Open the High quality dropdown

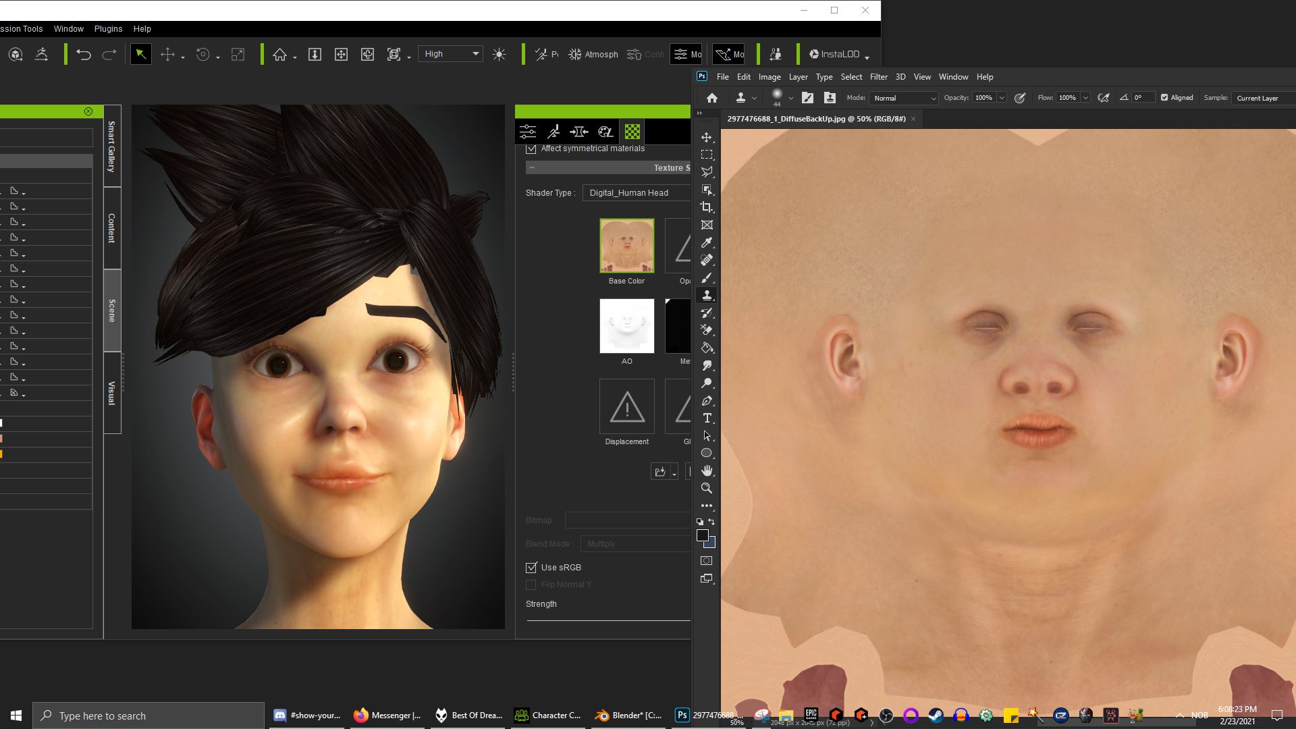(x=451, y=54)
